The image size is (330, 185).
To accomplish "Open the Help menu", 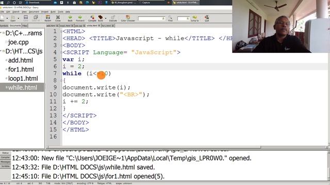I will pos(68,12).
